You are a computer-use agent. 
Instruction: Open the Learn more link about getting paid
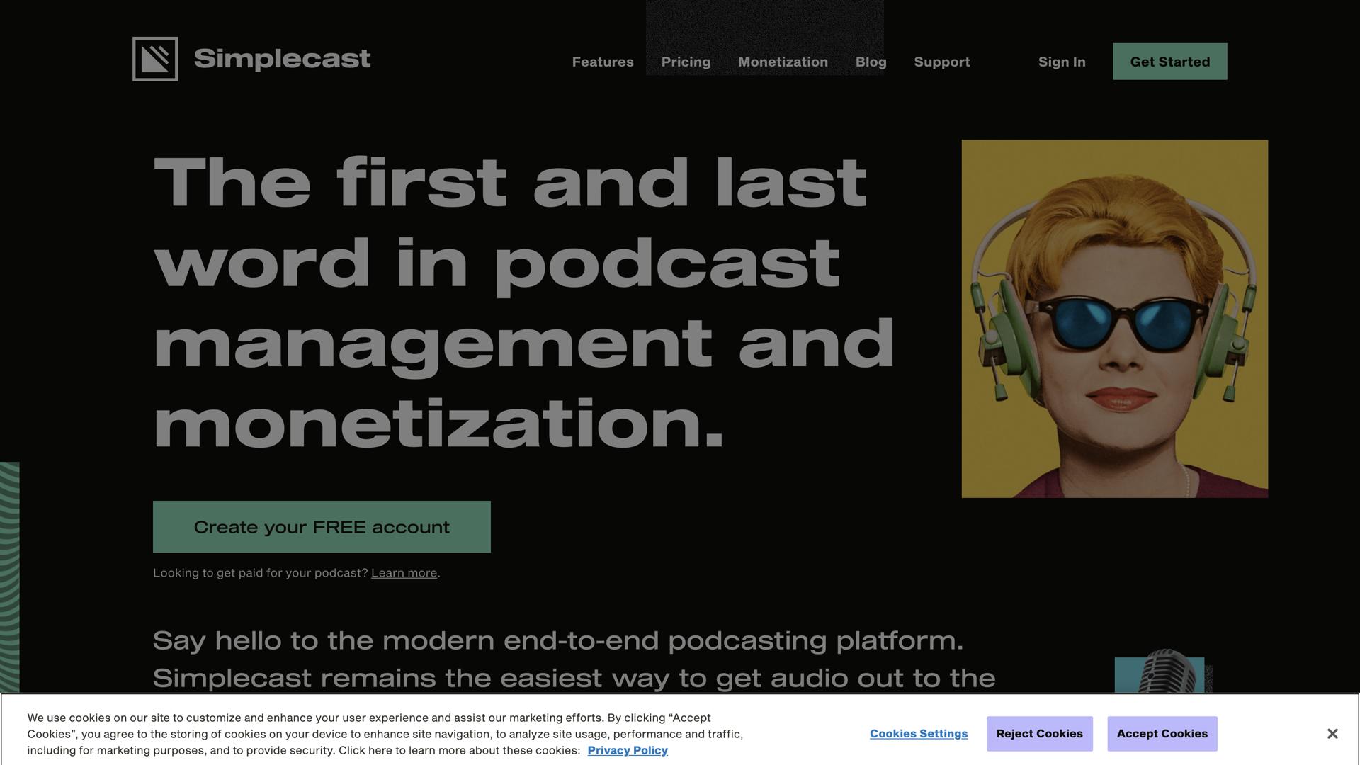pos(404,572)
